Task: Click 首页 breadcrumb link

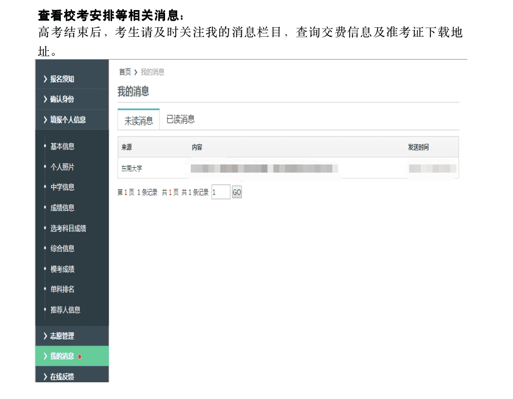Action: (x=125, y=72)
